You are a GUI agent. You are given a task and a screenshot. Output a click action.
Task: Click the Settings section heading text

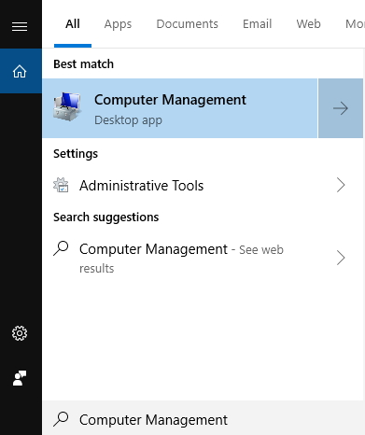76,154
